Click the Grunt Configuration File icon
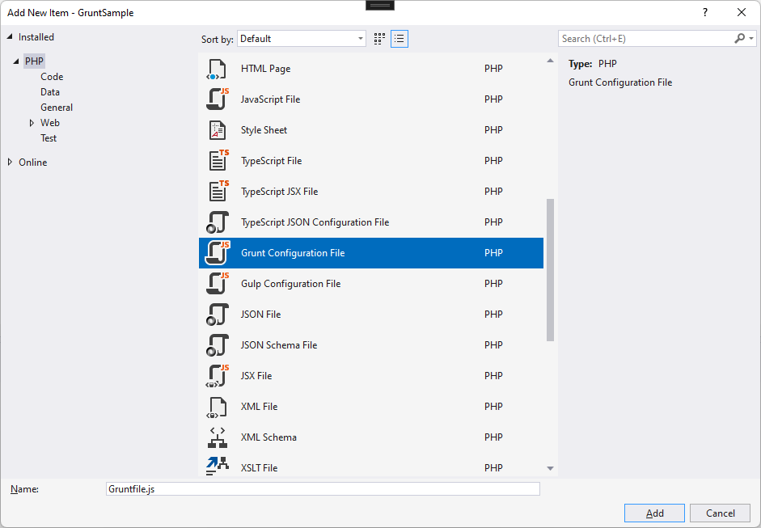 tap(217, 253)
